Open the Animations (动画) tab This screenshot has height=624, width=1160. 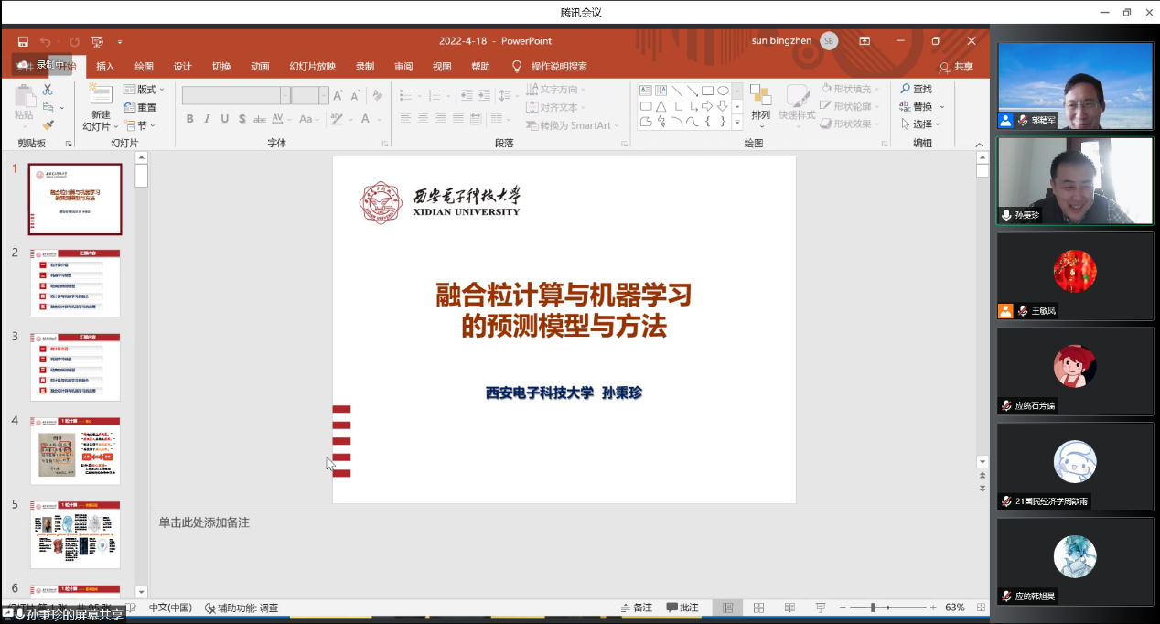[260, 67]
